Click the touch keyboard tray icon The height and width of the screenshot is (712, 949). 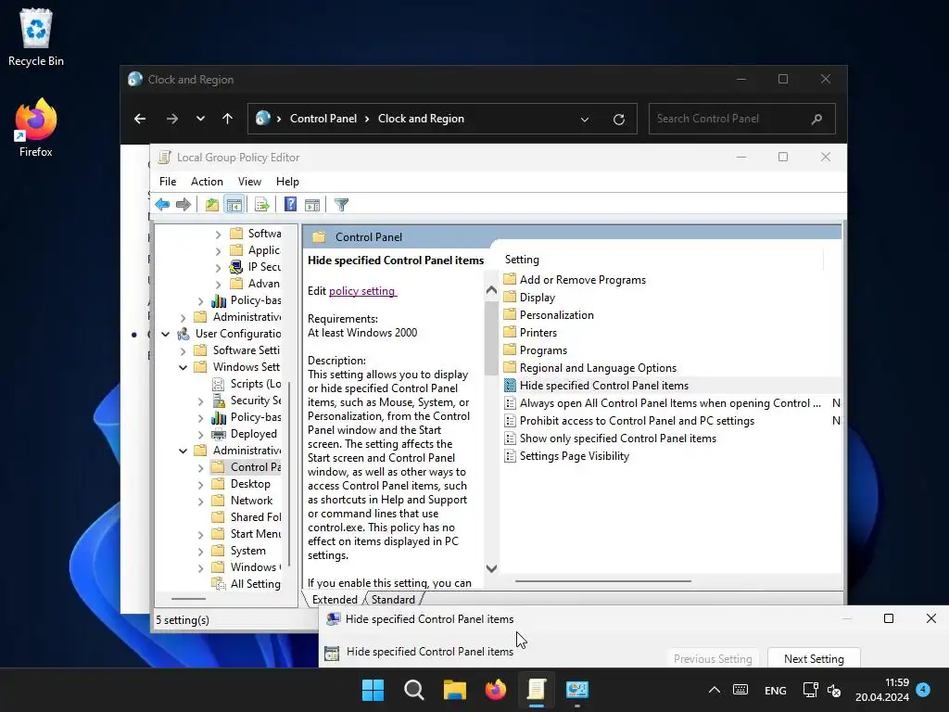click(x=740, y=690)
